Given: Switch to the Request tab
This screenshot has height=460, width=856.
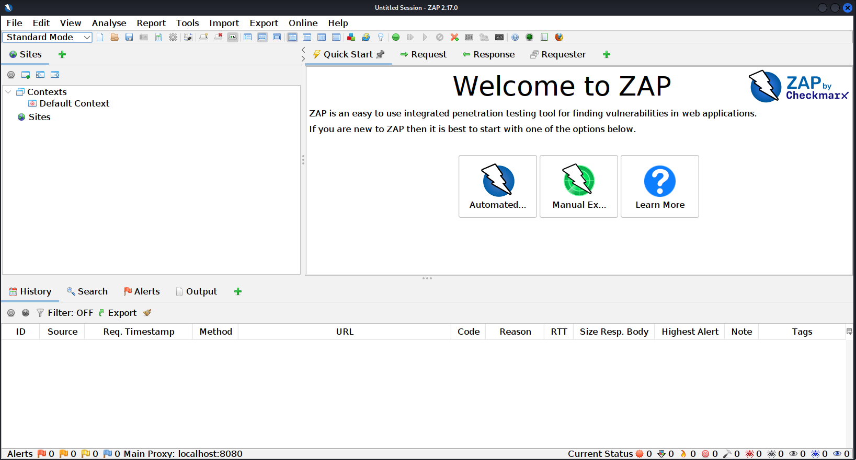Looking at the screenshot, I should click(x=423, y=54).
